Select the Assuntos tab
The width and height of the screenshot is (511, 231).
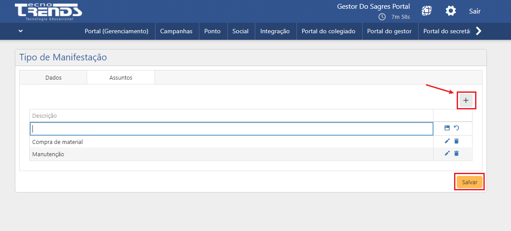pos(121,77)
